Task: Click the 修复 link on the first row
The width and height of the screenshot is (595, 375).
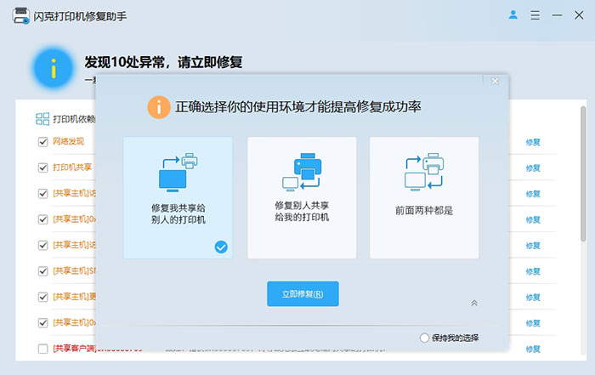Action: [x=533, y=142]
